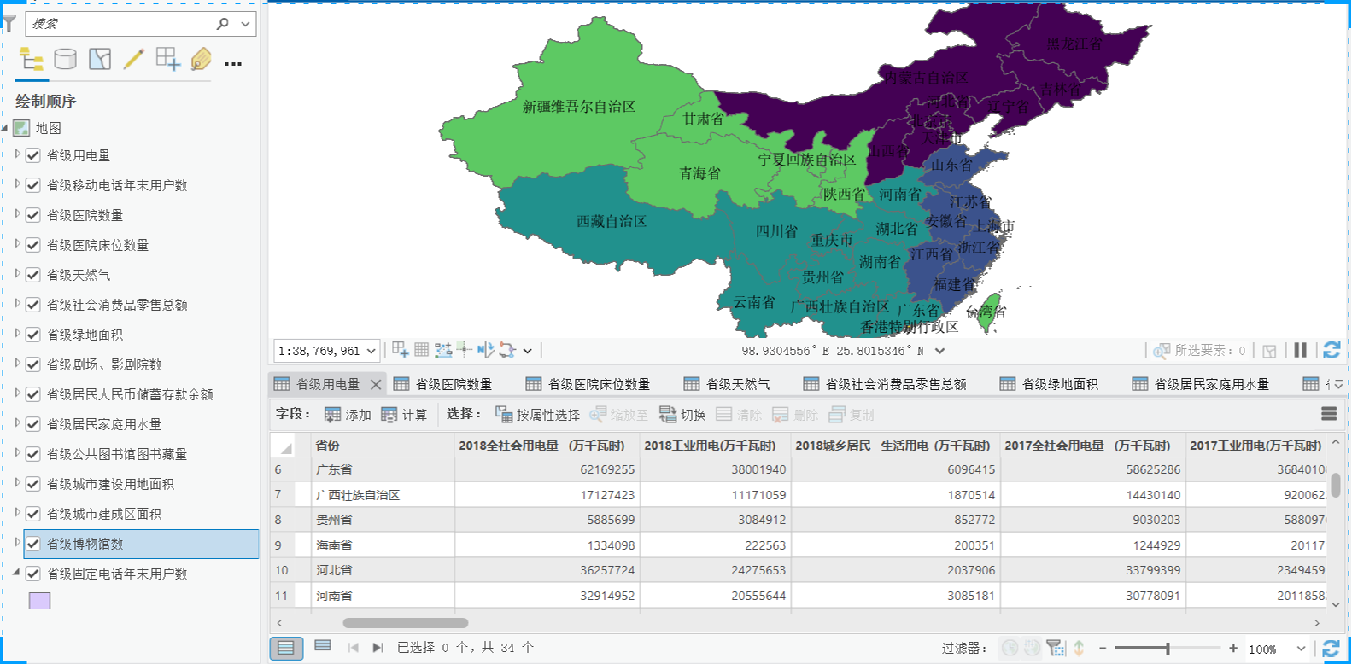Jump to the last table record
Image resolution: width=1352 pixels, height=664 pixels.
click(378, 648)
